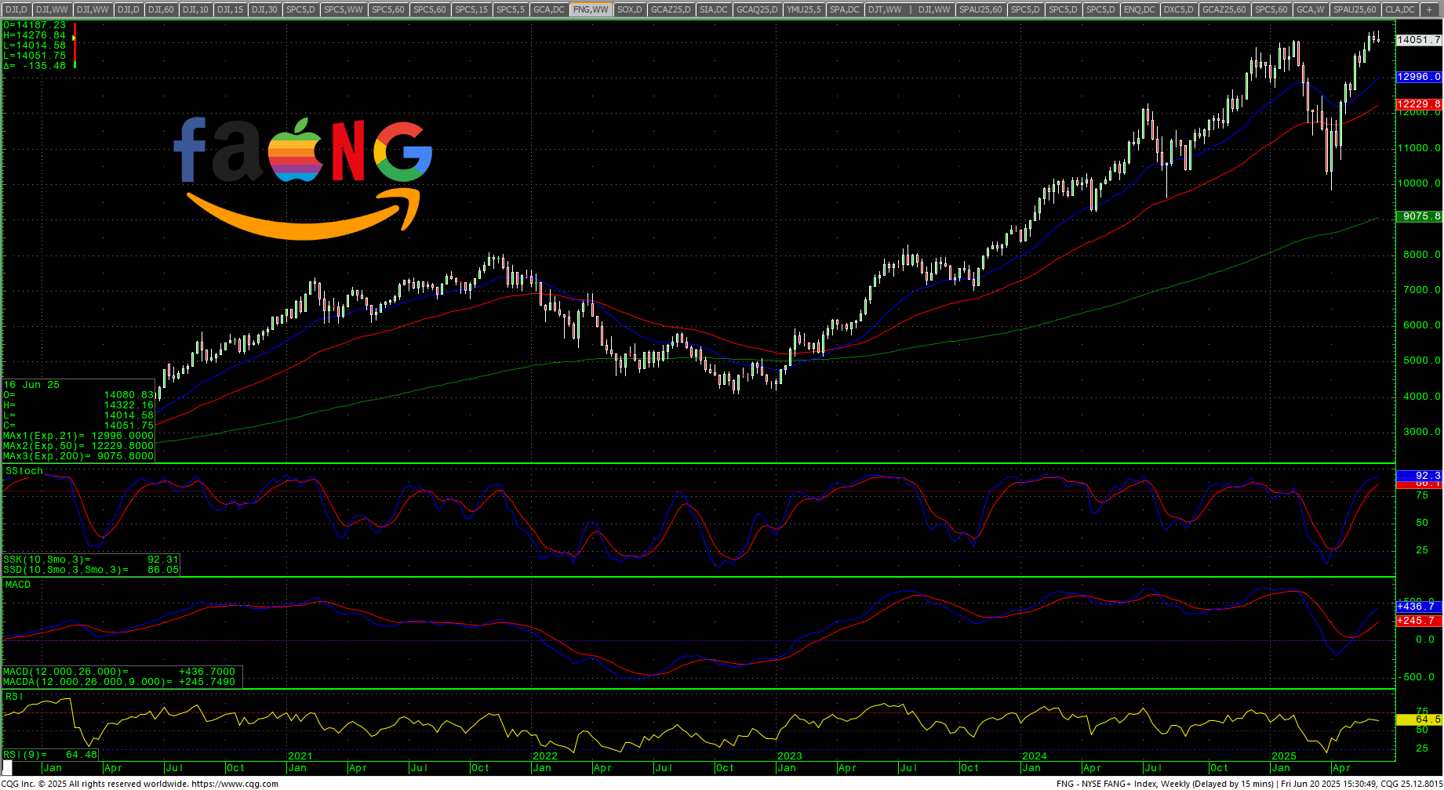Image resolution: width=1444 pixels, height=790 pixels.
Task: Select the SSK(10,Smo,3) value row
Action: [x=91, y=560]
